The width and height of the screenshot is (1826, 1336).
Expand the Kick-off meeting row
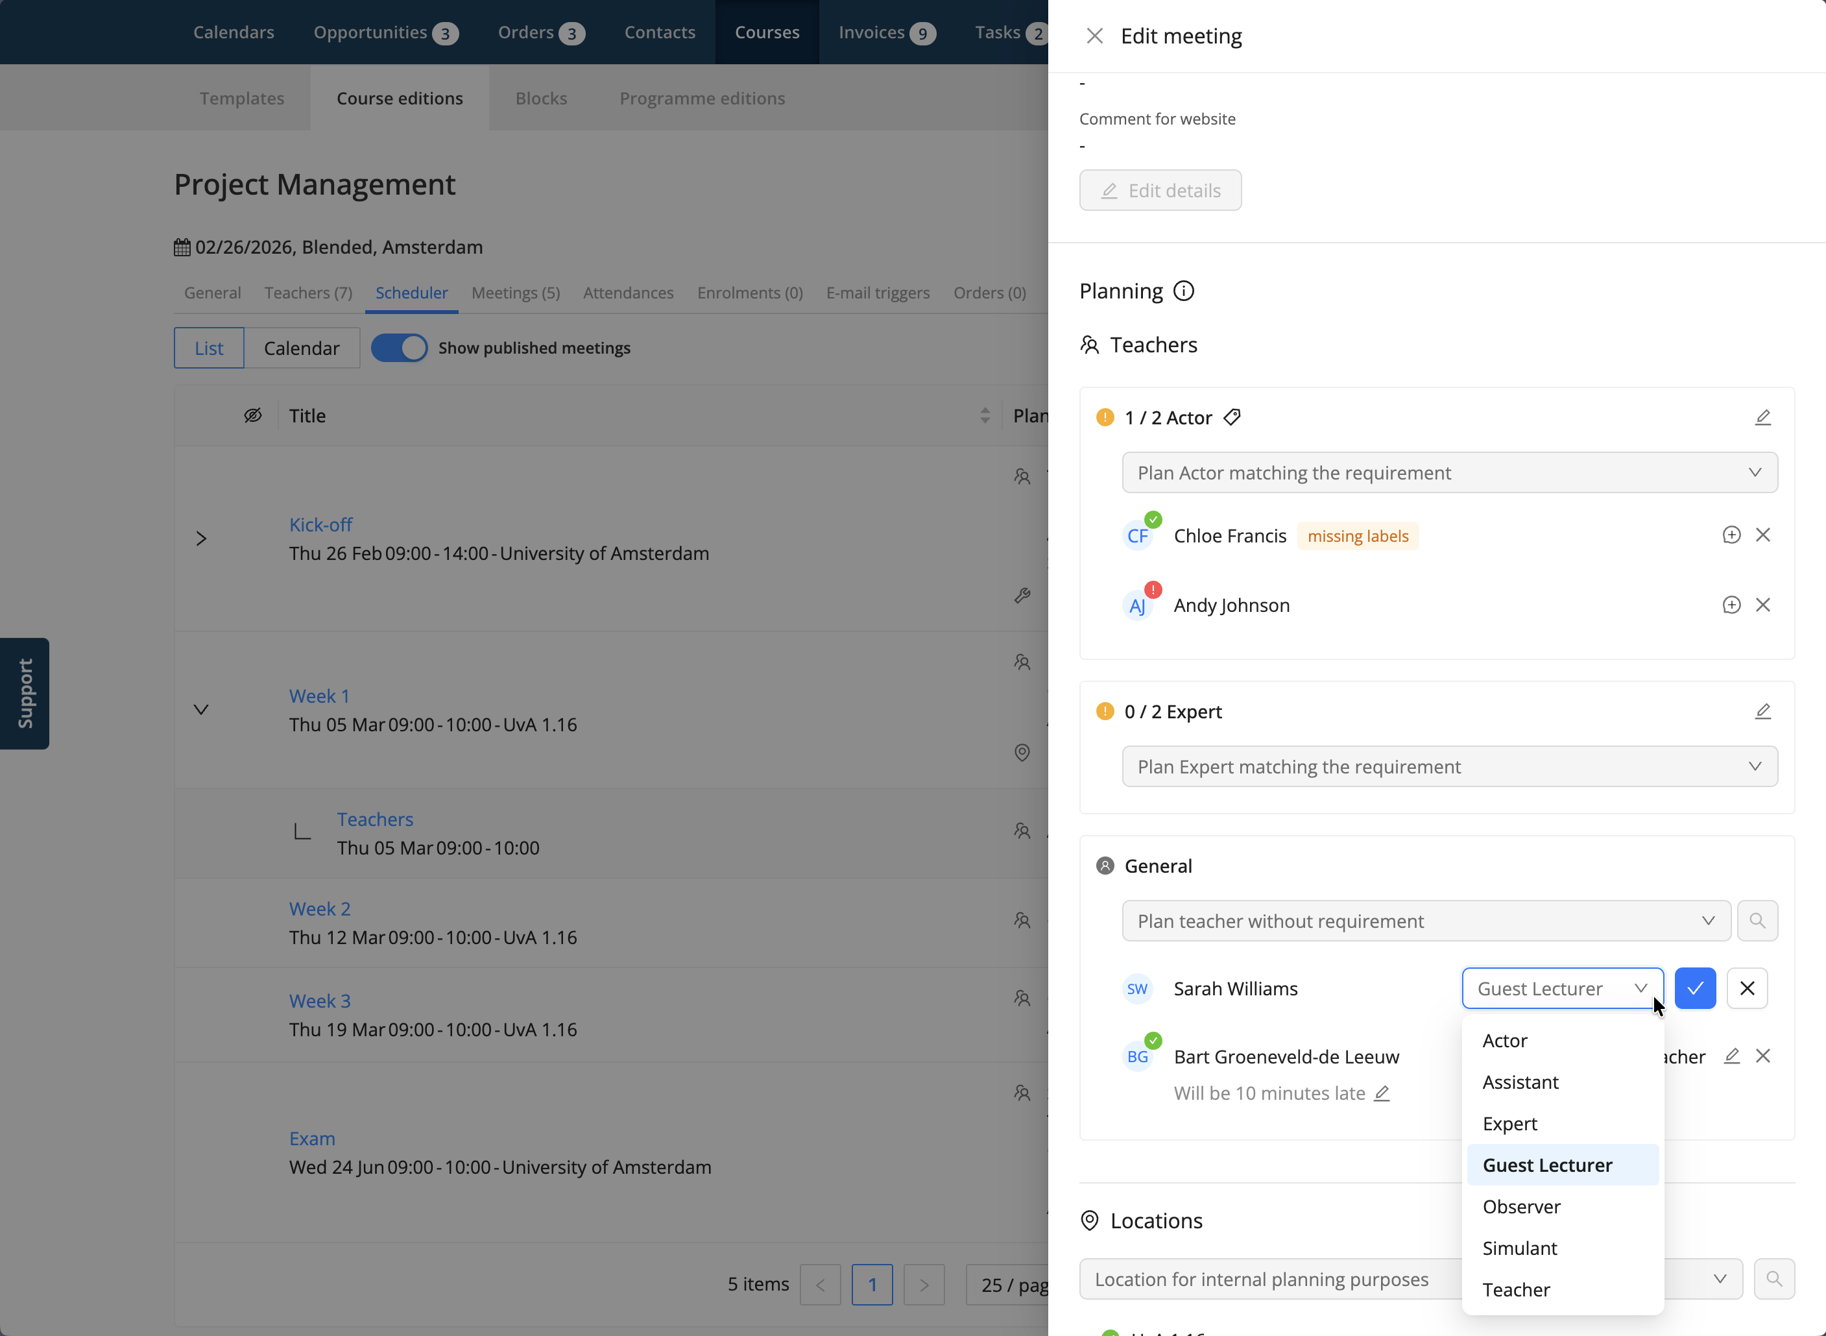tap(201, 539)
